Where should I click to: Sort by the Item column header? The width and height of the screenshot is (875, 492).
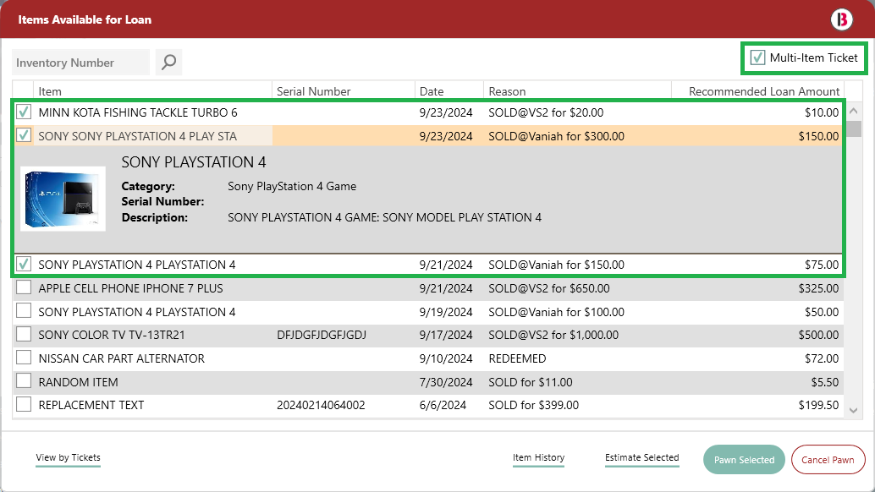pos(153,90)
